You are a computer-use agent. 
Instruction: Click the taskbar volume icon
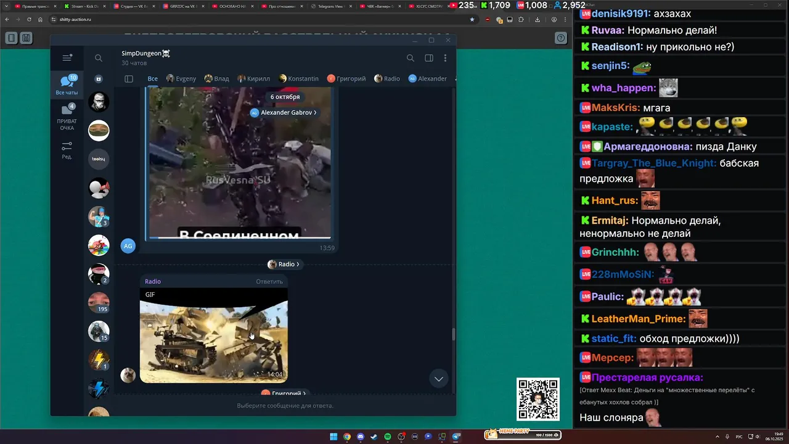tap(758, 437)
